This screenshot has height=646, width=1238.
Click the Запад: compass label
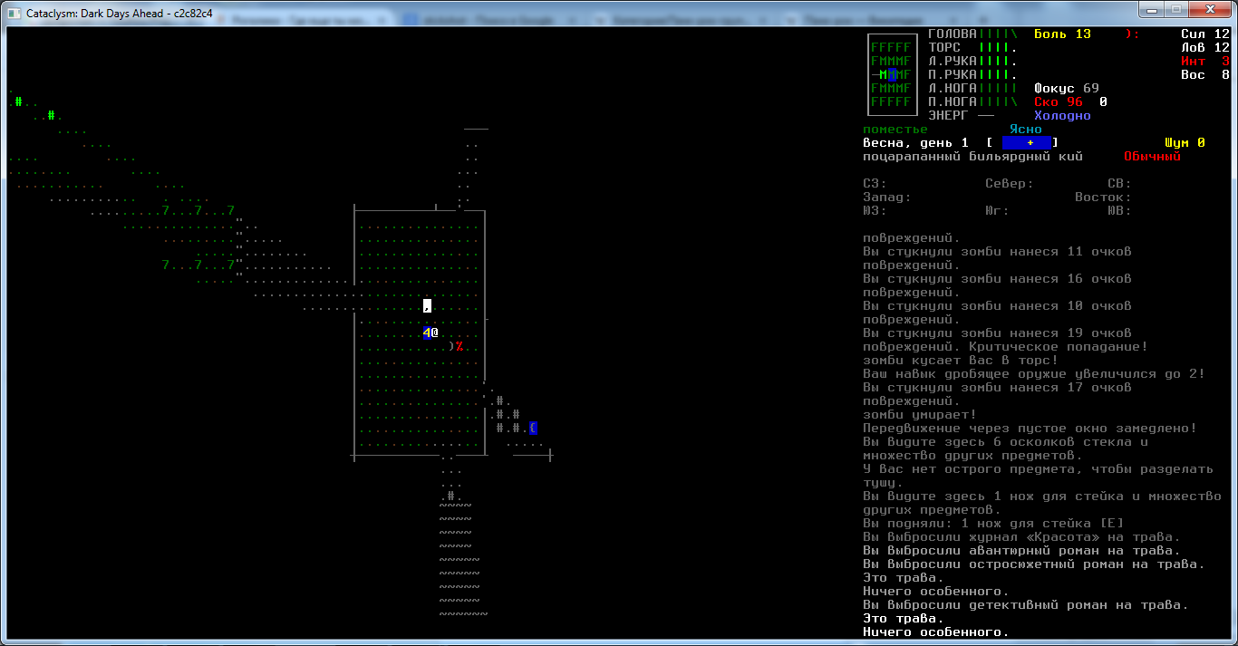(x=887, y=197)
